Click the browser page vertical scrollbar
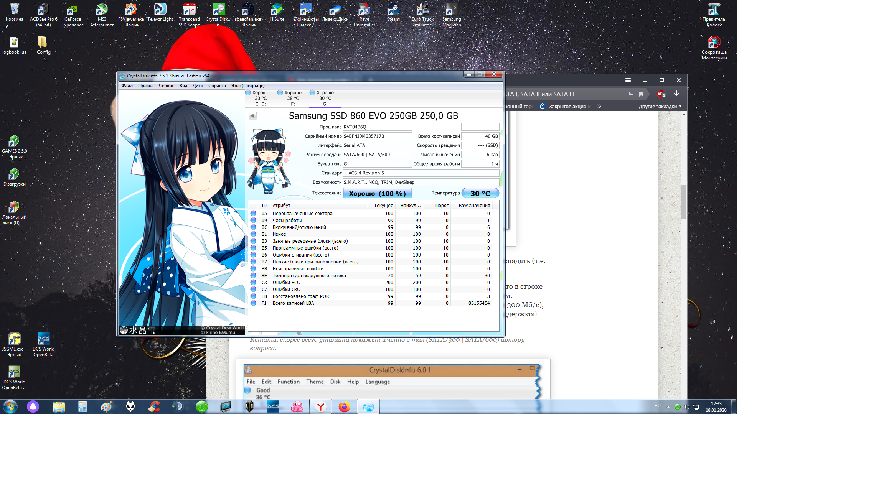 pyautogui.click(x=684, y=202)
